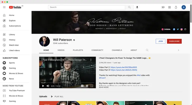Switch to the CHANNELS tab
192x105 pixels.
click(117, 50)
